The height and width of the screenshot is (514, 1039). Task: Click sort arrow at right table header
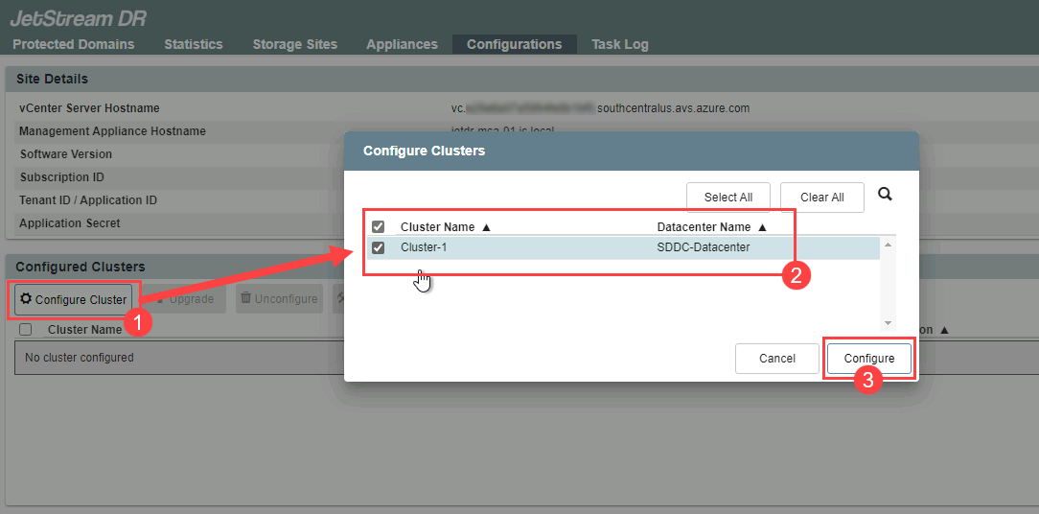point(944,329)
